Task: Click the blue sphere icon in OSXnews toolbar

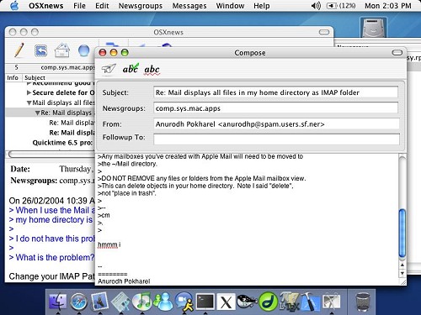Action: [x=83, y=50]
